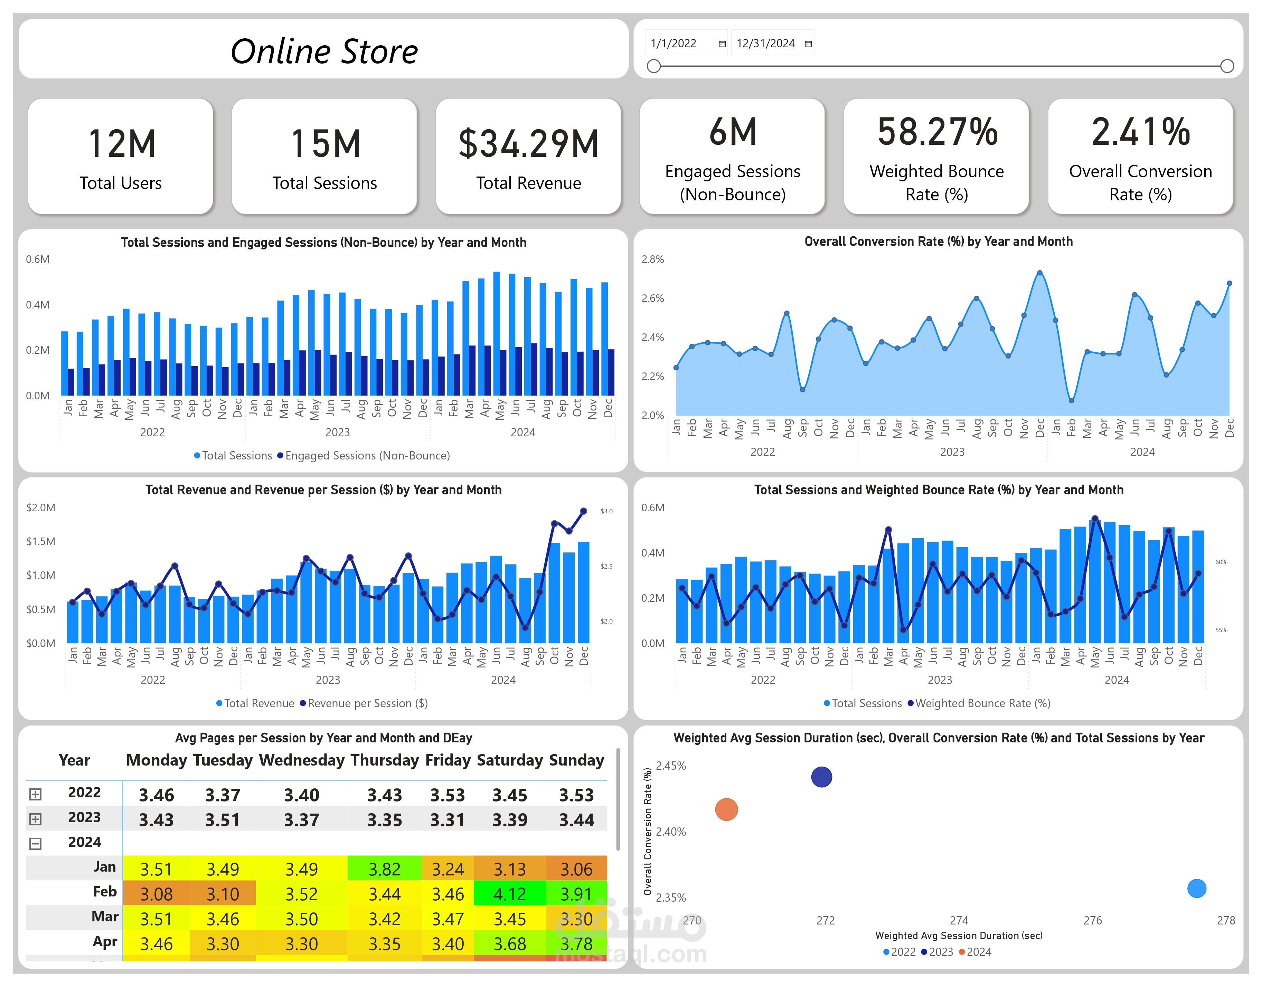Image resolution: width=1262 pixels, height=987 pixels.
Task: Select the Weighted Bounce Rate (%) legend marker
Action: pos(911,703)
